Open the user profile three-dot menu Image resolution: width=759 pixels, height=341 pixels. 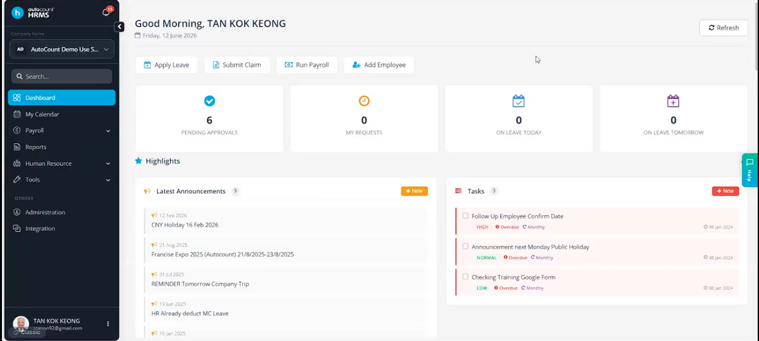[108, 324]
